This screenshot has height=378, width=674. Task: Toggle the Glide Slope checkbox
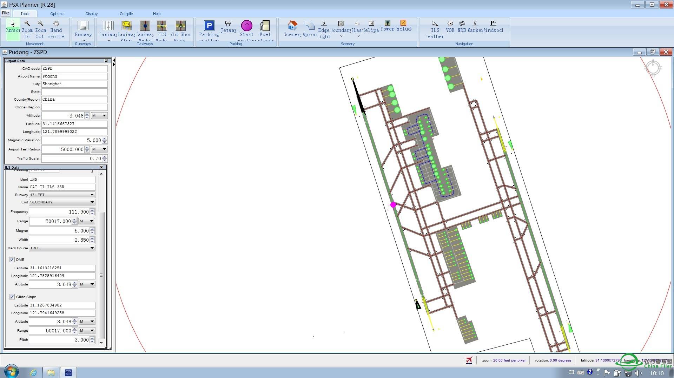(x=12, y=297)
